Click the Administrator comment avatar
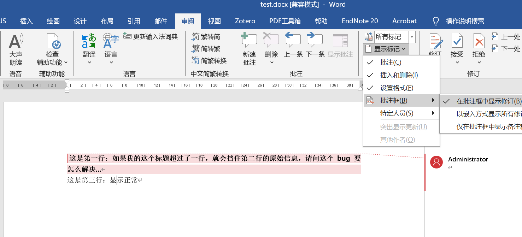Screen dimensions: 522x237 tap(436, 162)
